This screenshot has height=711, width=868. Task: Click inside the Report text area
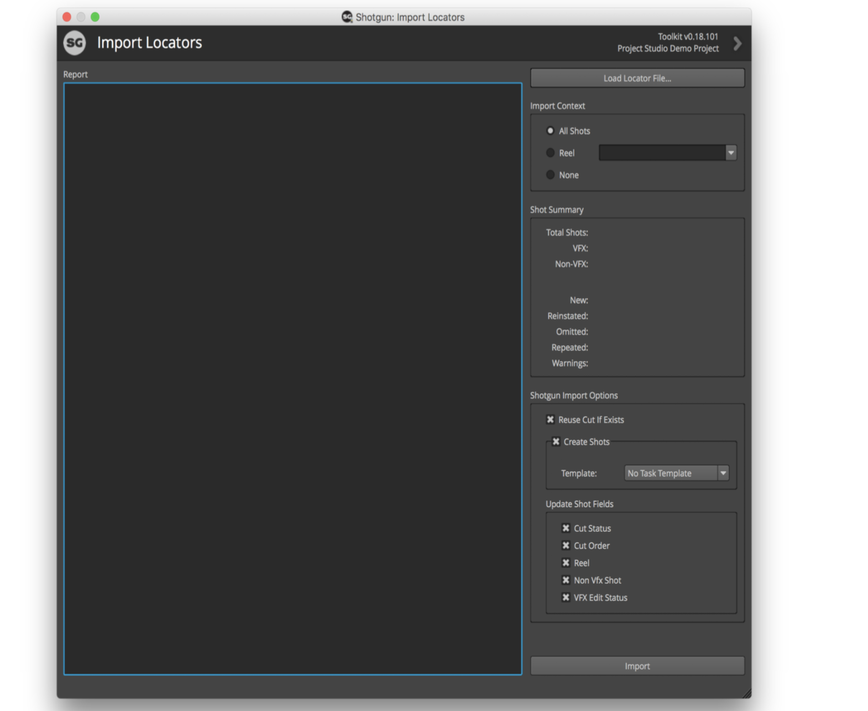point(292,379)
